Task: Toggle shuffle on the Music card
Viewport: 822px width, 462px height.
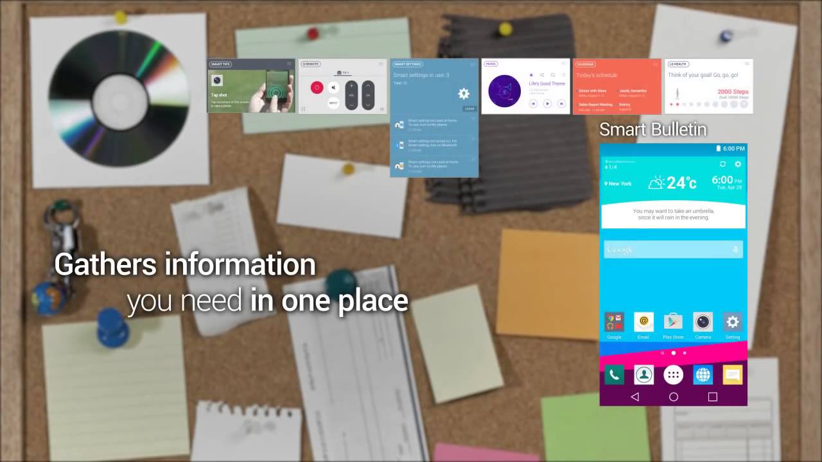Action: click(542, 75)
